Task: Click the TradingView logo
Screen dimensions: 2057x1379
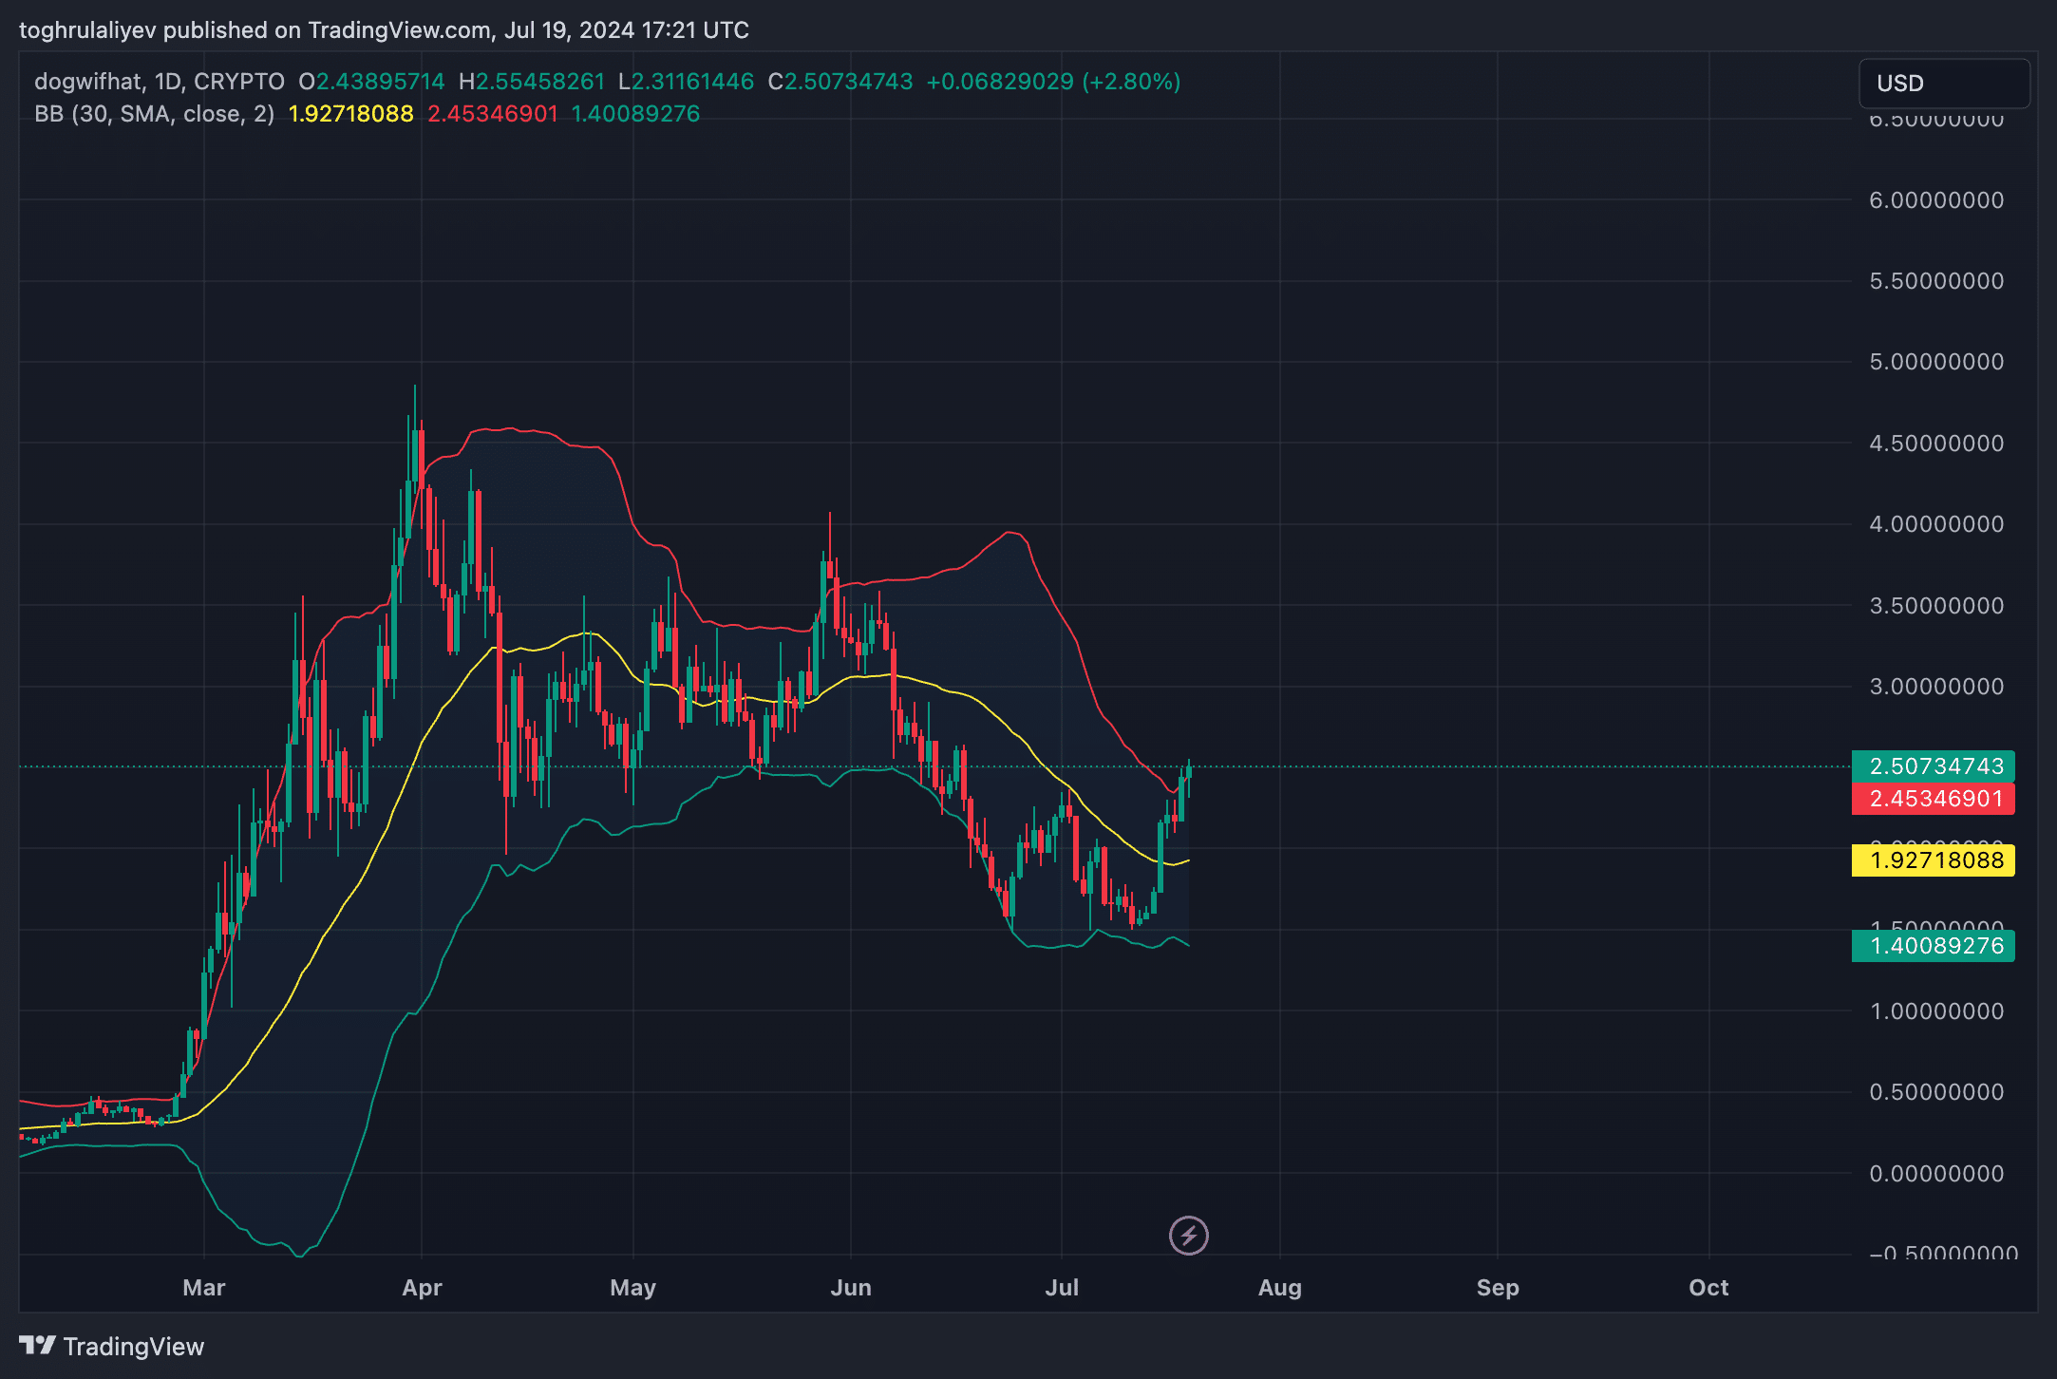Action: 111,1346
